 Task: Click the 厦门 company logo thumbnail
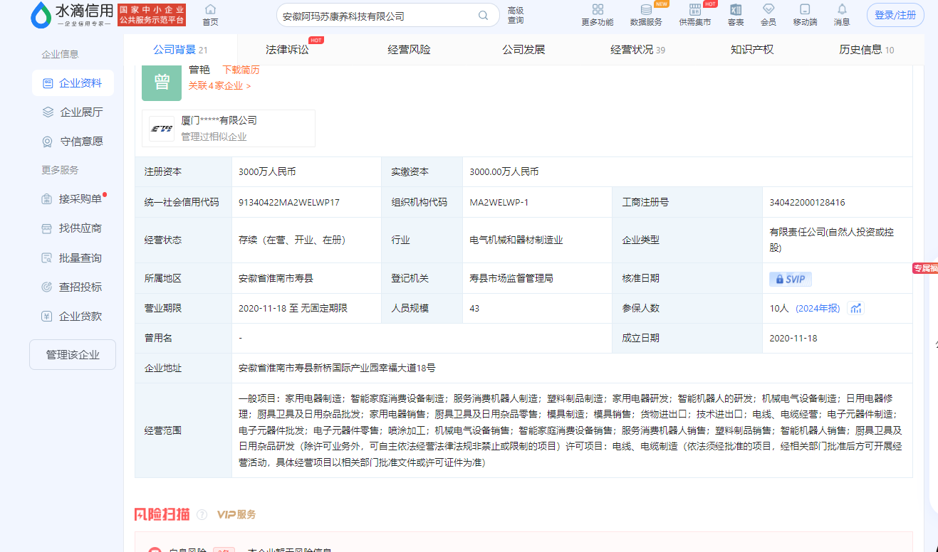(161, 129)
